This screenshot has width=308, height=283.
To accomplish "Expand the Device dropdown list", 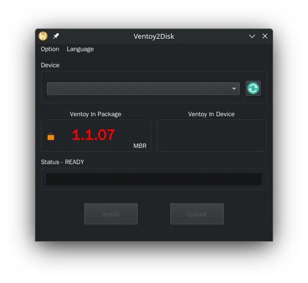I will click(143, 89).
